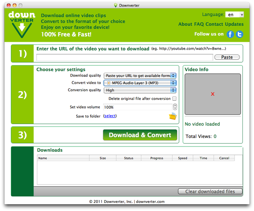Click the downverter.com footer link
The height and width of the screenshot is (211, 254).
(150, 202)
